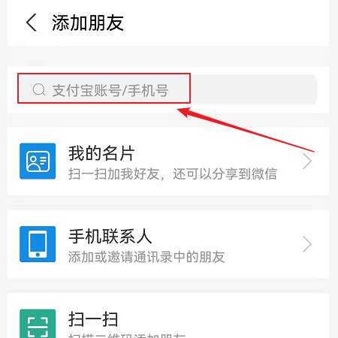This screenshot has width=338, height=338.
Task: Click the gray search bar area outside the red box
Action: pos(253,89)
